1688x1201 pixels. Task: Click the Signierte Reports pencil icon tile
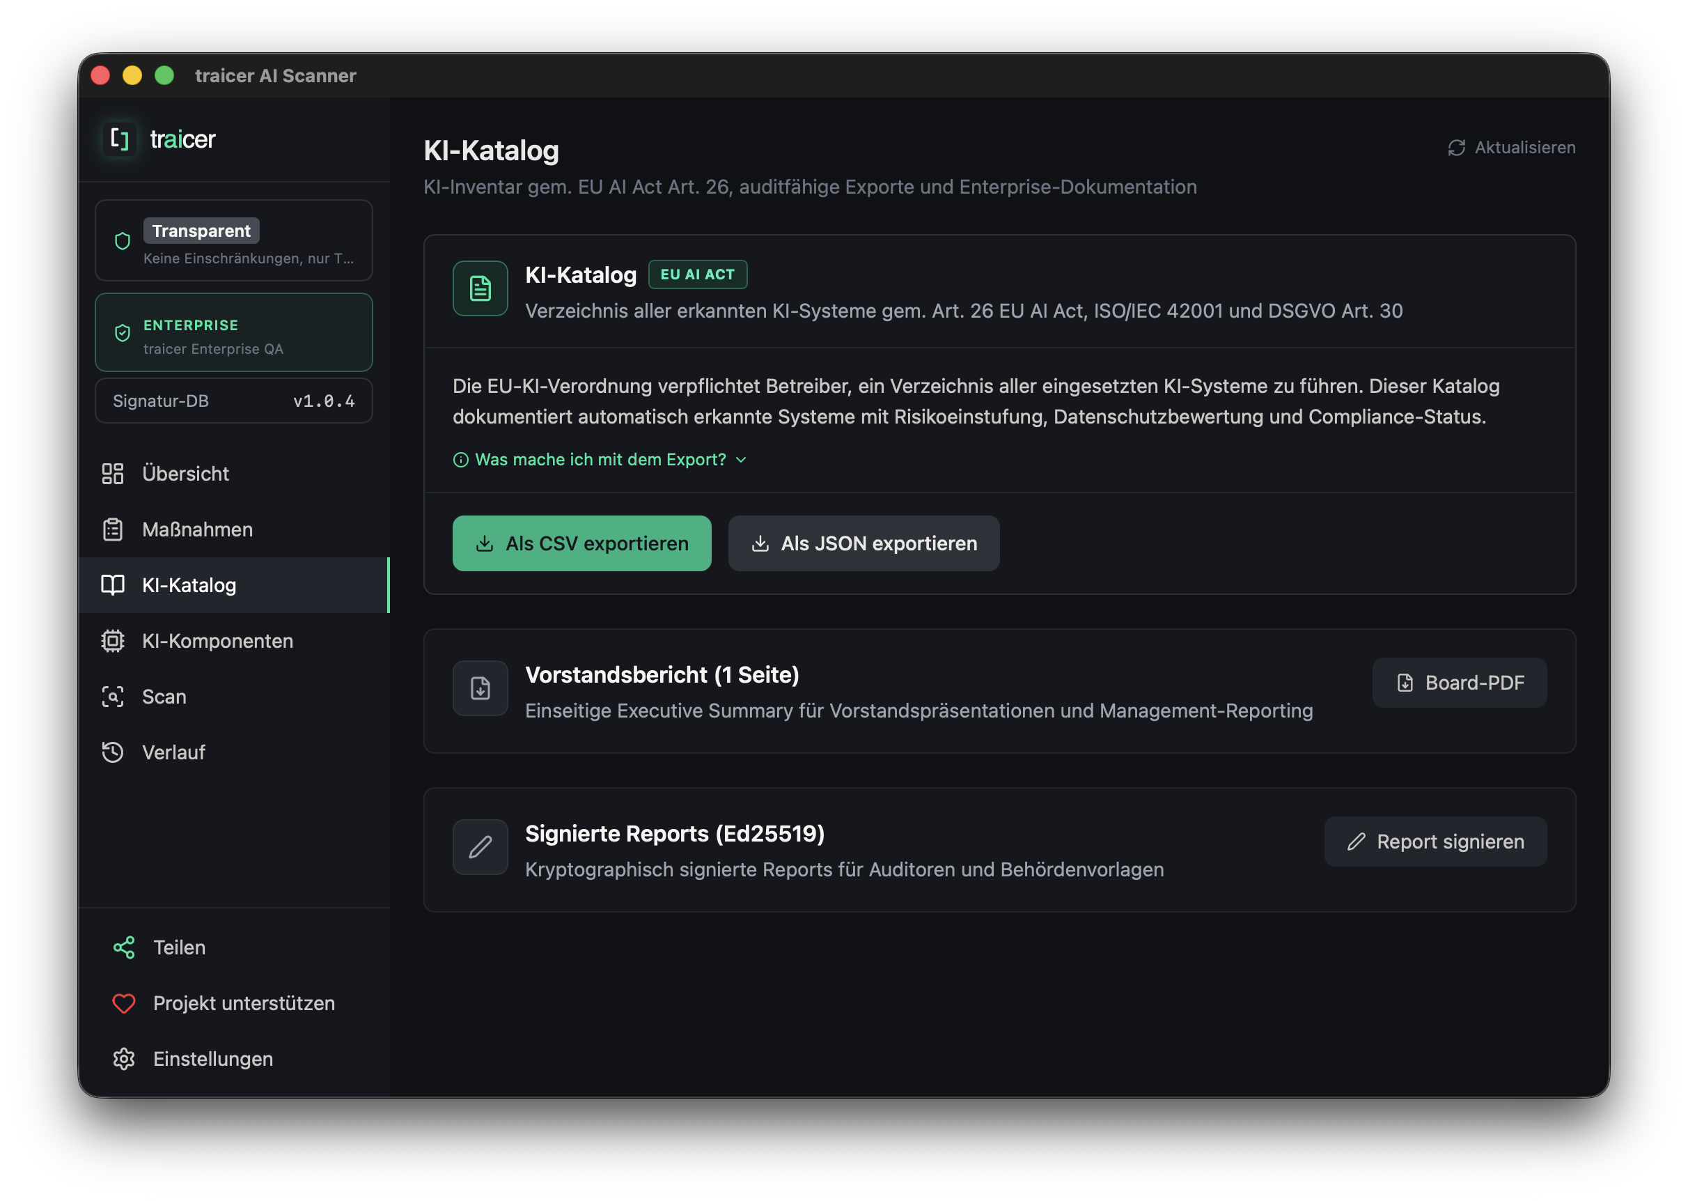pyautogui.click(x=480, y=847)
